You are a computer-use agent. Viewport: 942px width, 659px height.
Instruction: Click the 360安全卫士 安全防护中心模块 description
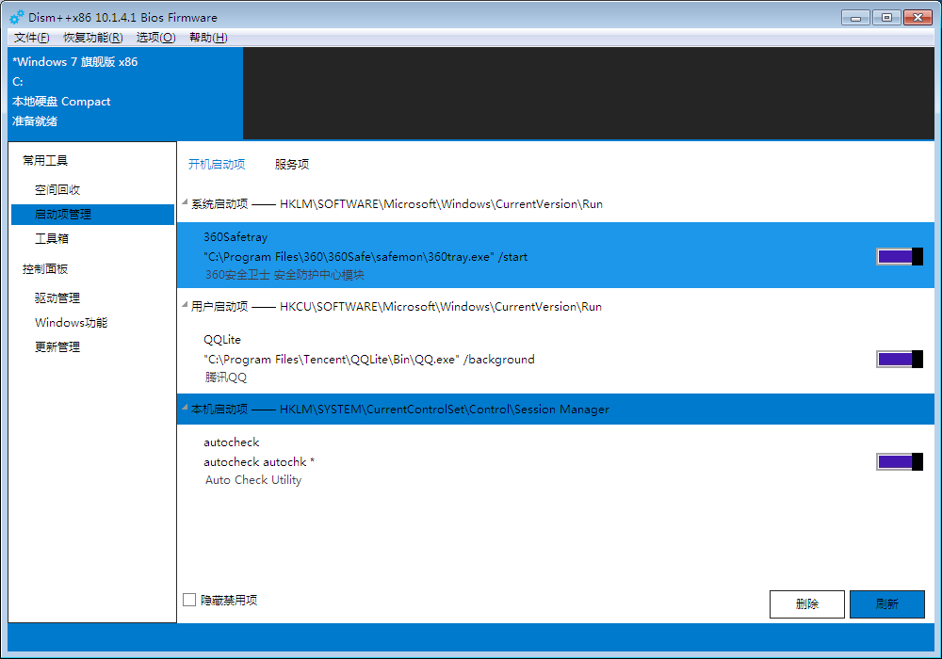[x=284, y=275]
